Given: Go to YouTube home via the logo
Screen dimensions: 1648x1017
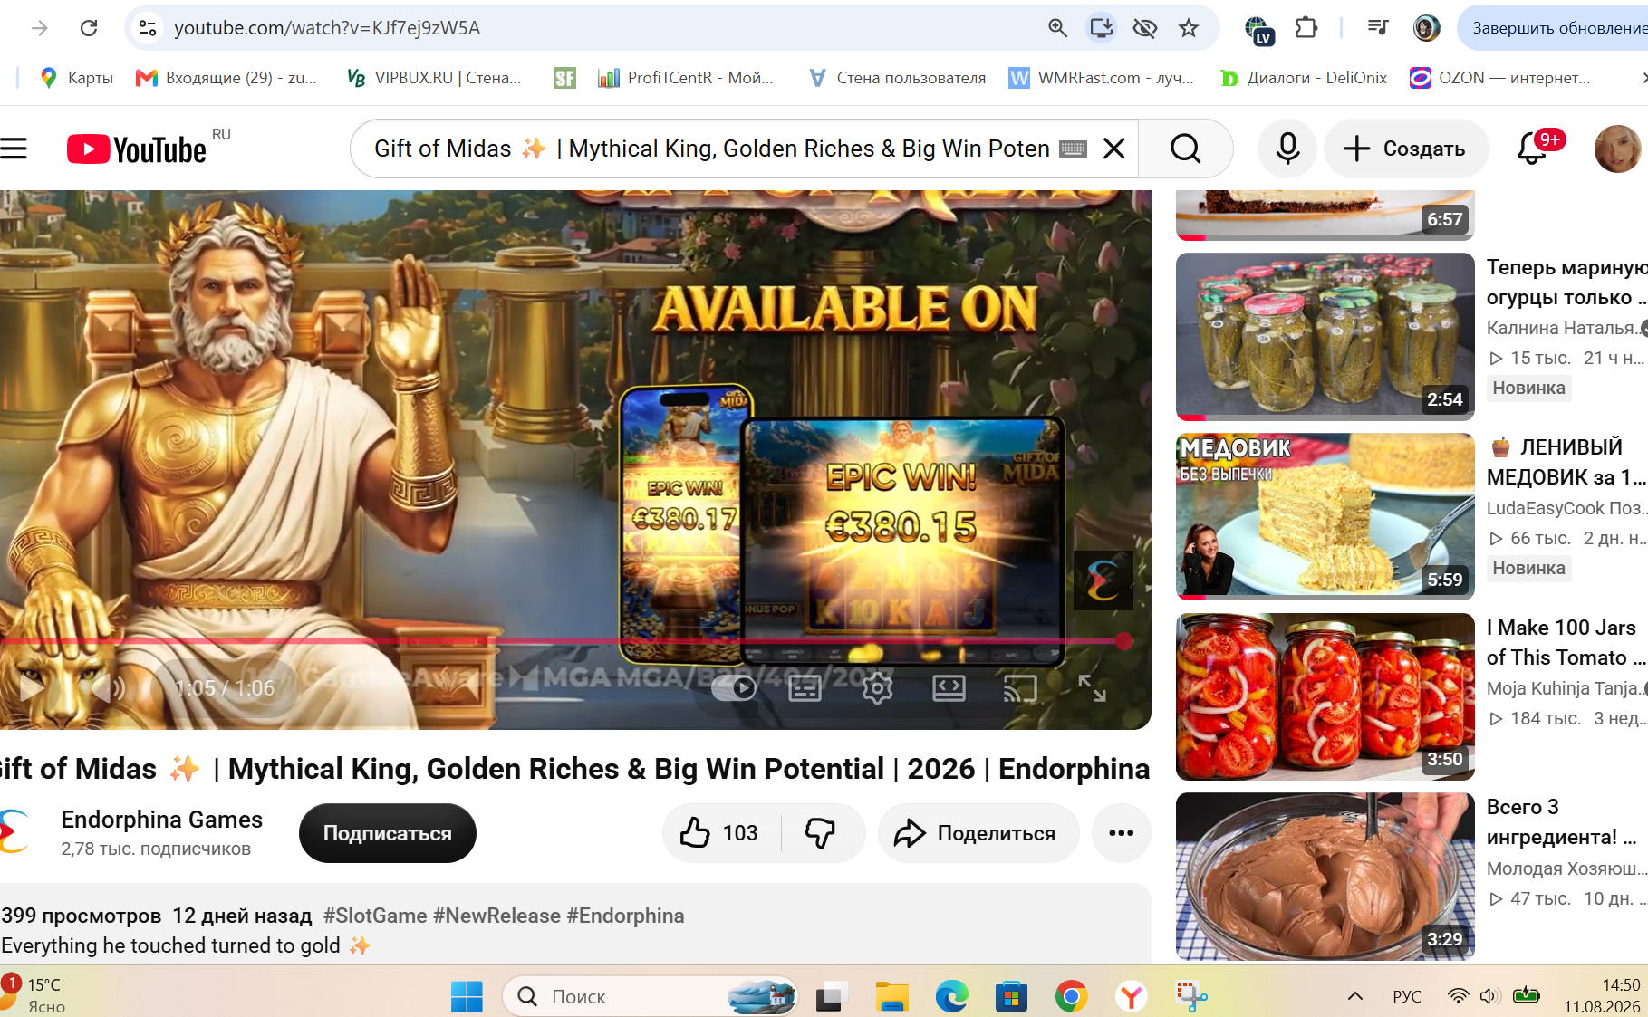Looking at the screenshot, I should (137, 149).
